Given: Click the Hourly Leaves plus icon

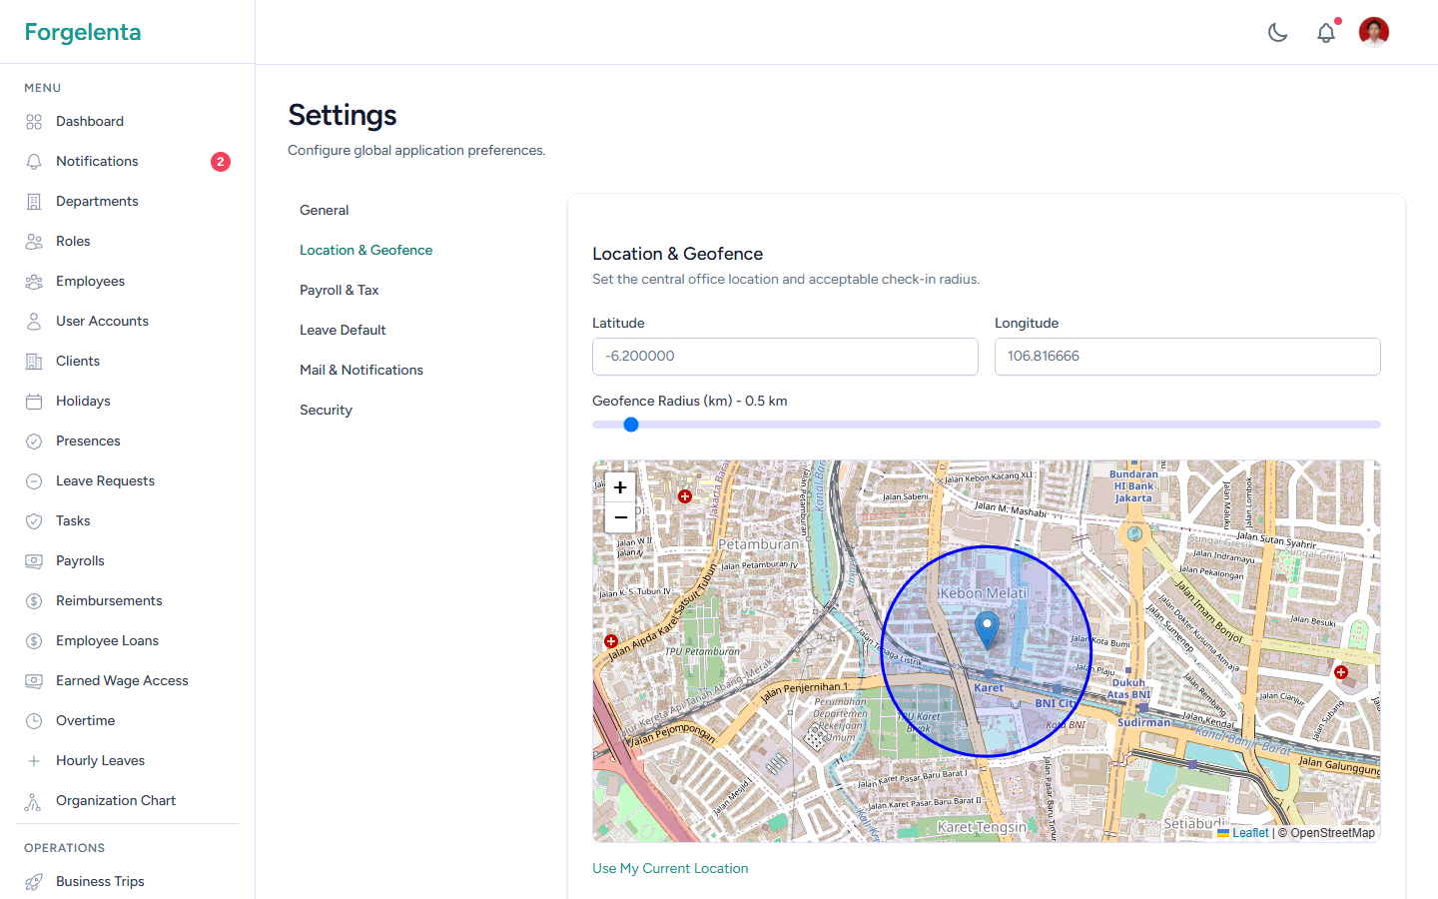Looking at the screenshot, I should (34, 761).
